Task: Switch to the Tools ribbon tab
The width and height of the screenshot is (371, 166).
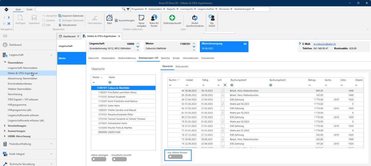Action: [x=29, y=9]
